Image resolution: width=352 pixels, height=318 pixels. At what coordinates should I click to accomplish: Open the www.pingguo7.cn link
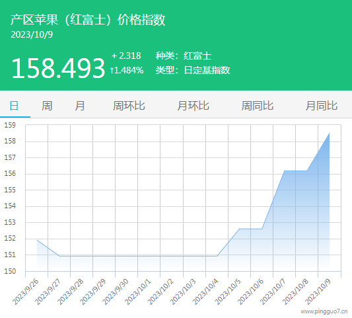(324, 311)
